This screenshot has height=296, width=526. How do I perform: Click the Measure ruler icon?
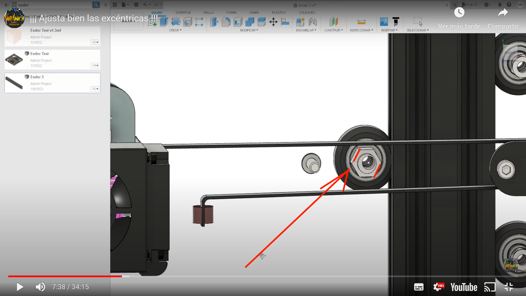[x=361, y=22]
